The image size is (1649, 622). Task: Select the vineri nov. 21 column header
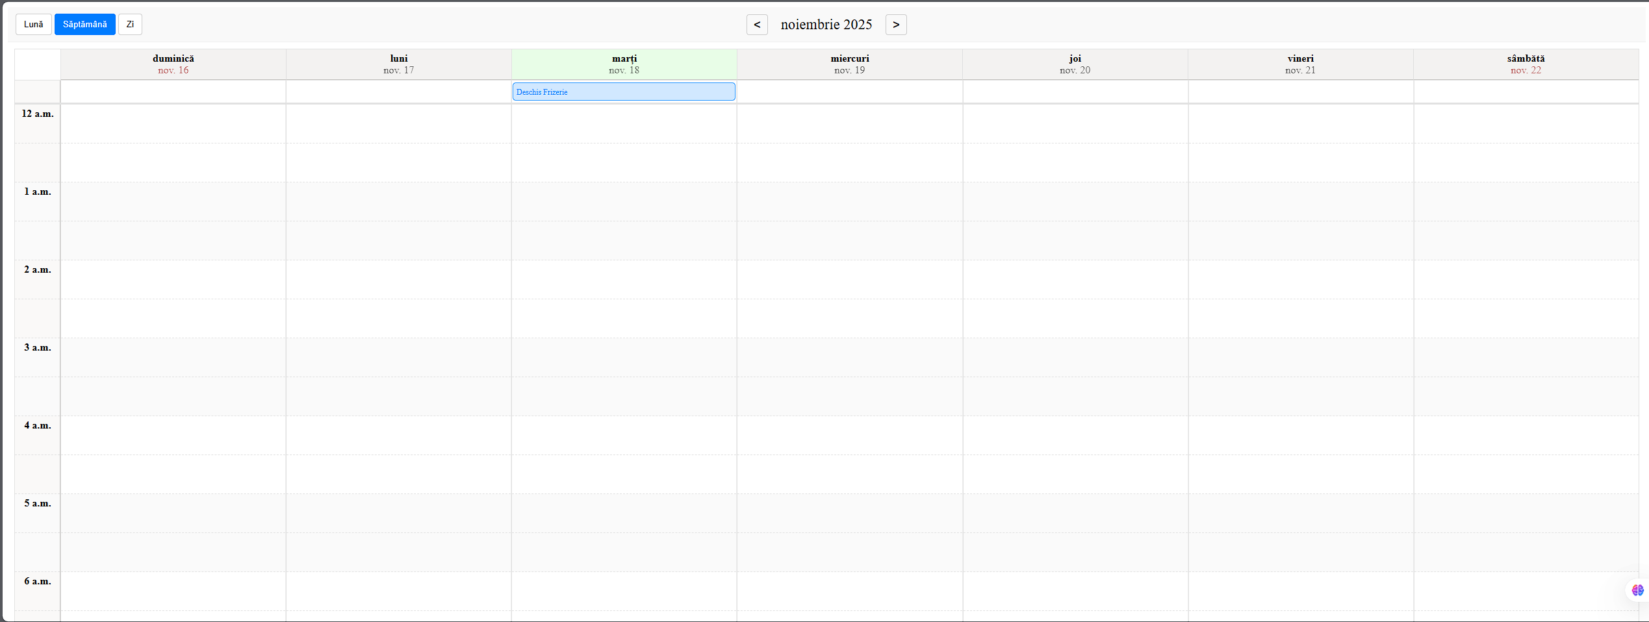point(1300,64)
